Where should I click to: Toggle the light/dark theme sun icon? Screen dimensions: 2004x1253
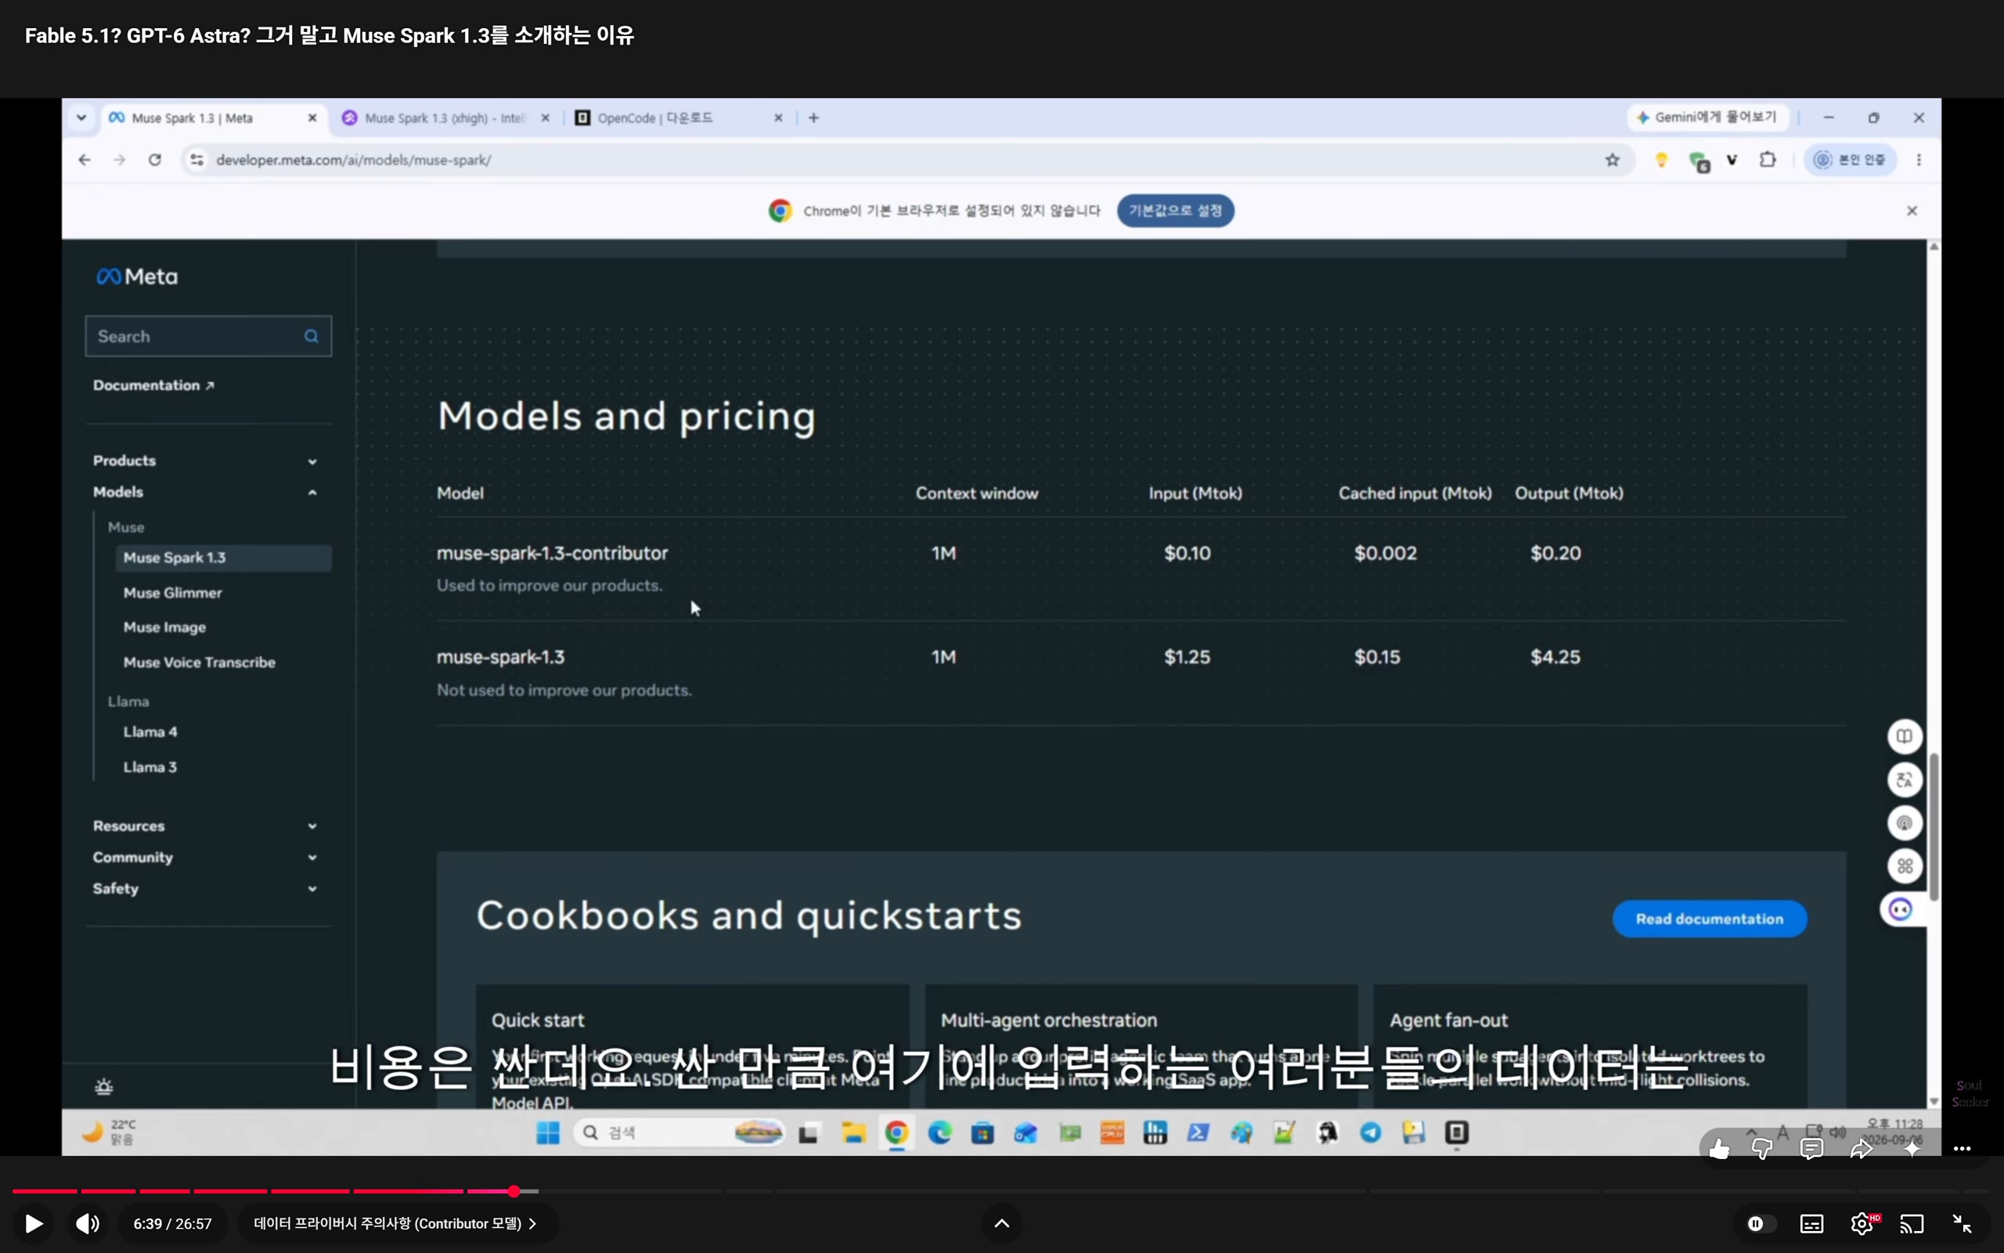point(103,1085)
